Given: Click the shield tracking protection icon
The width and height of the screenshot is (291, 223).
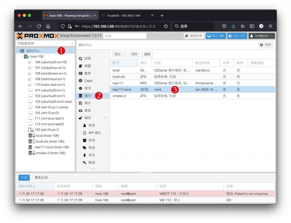Looking at the screenshot, I should click(x=63, y=26).
